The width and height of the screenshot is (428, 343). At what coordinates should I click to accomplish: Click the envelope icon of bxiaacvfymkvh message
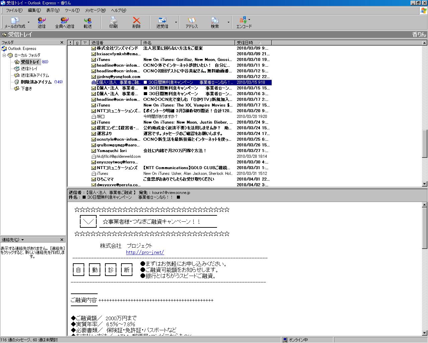pos(94,54)
